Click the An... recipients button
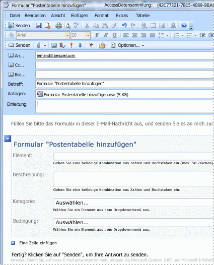Image resolution: width=214 pixels, height=265 pixels. pos(16,55)
